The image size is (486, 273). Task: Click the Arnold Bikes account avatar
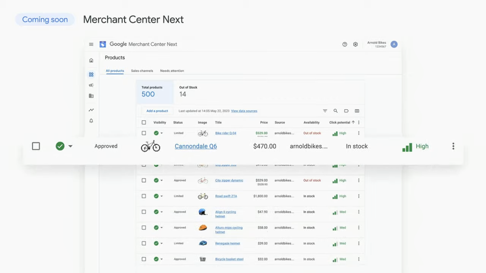394,44
